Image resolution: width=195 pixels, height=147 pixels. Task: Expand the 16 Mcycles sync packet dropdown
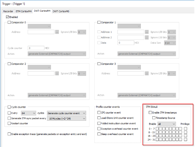click(x=66, y=118)
